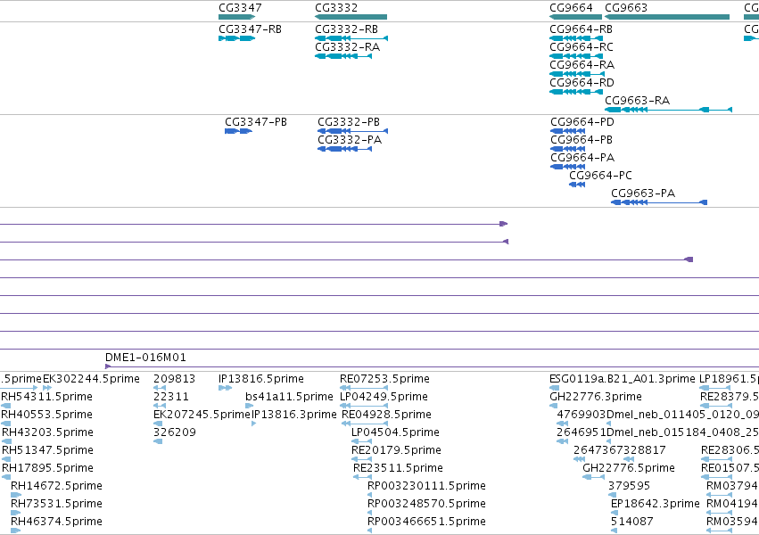The height and width of the screenshot is (535, 759).
Task: Click the CG3332-PA protein label
Action: (x=350, y=140)
